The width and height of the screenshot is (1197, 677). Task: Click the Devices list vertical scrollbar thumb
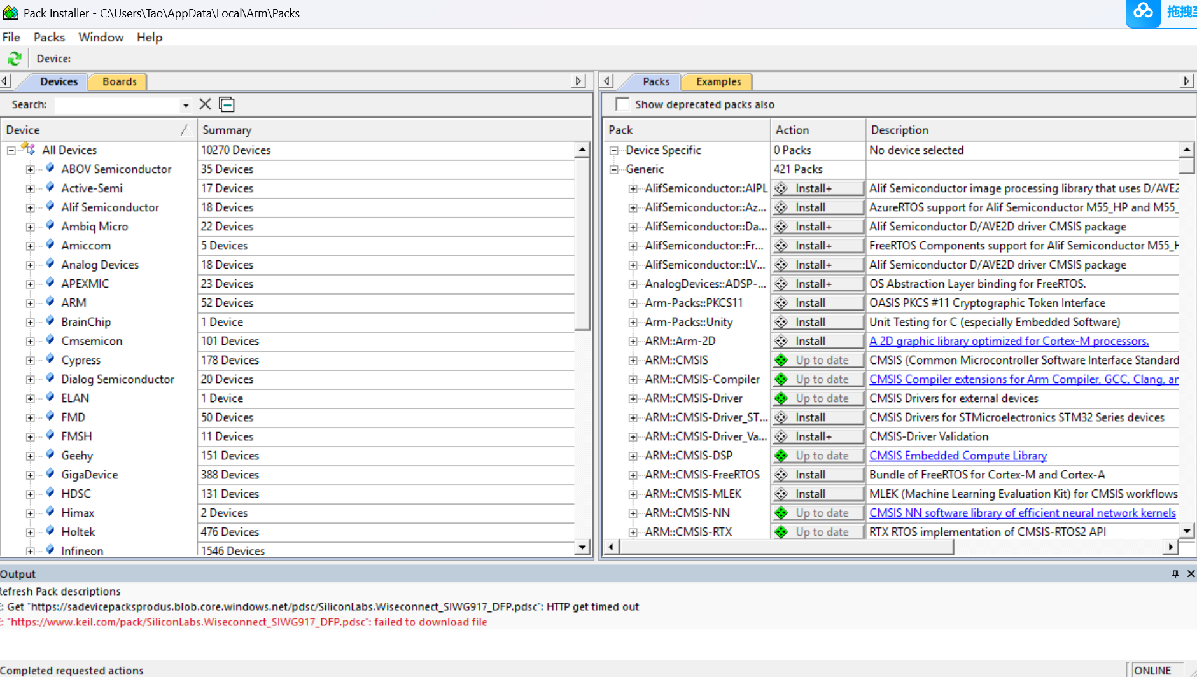pyautogui.click(x=582, y=244)
